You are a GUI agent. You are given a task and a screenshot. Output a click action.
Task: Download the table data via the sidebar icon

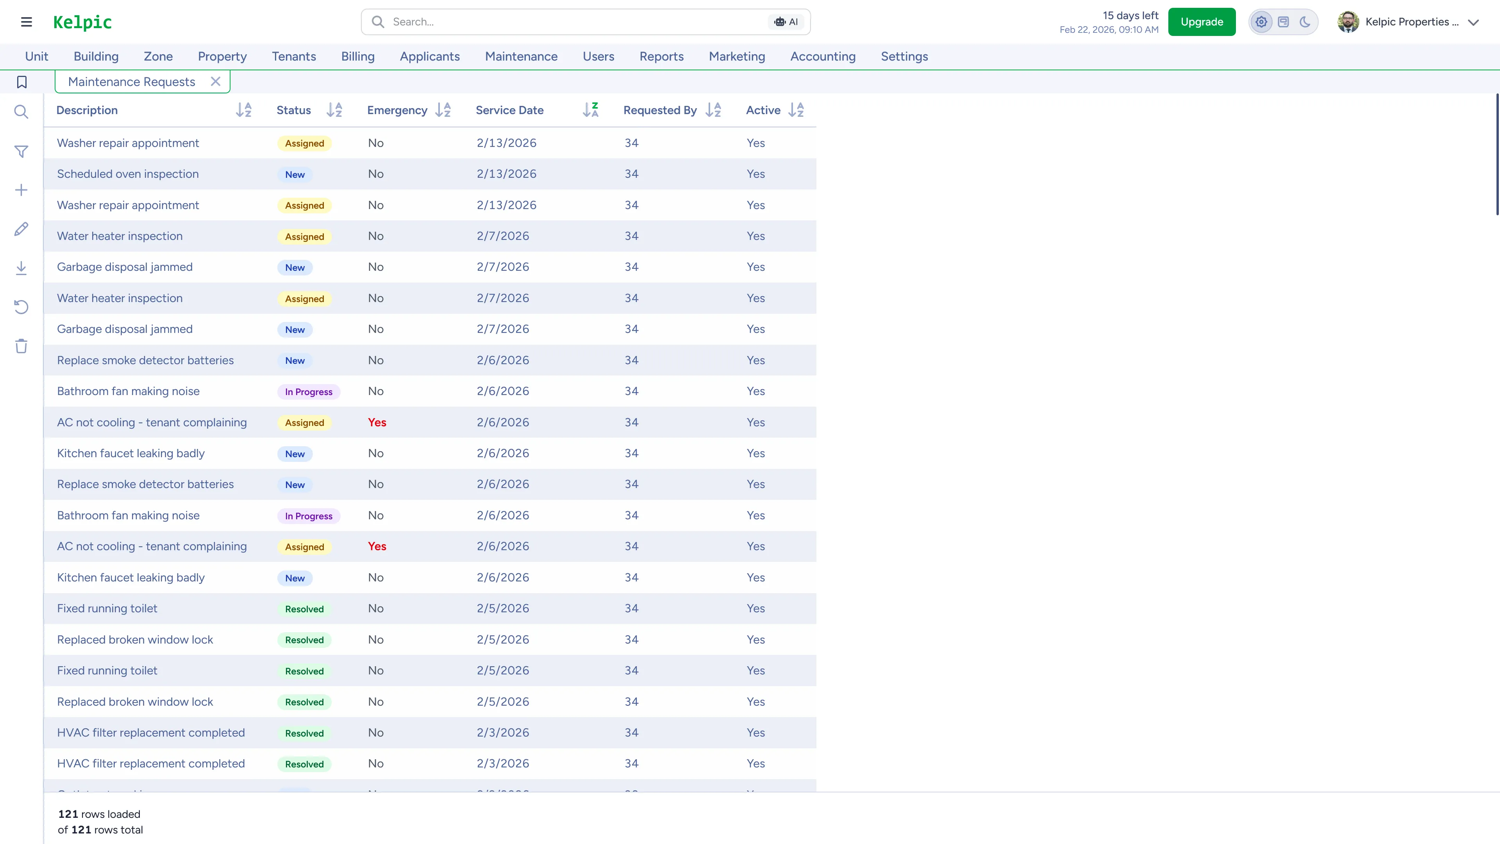coord(21,267)
